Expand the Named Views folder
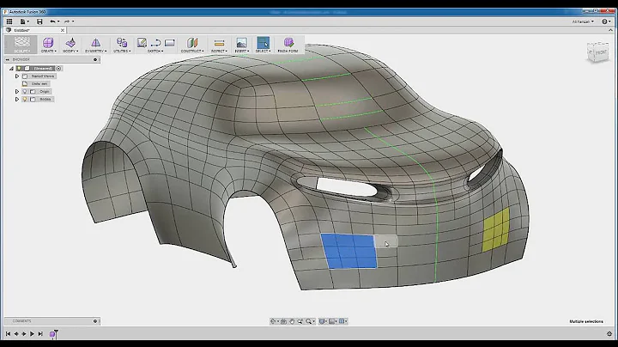Image resolution: width=618 pixels, height=347 pixels. tap(17, 76)
